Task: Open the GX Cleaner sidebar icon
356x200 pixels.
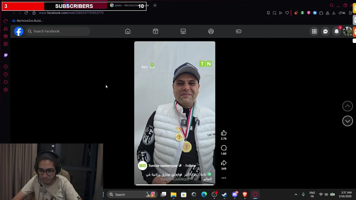Action: click(x=6, y=29)
